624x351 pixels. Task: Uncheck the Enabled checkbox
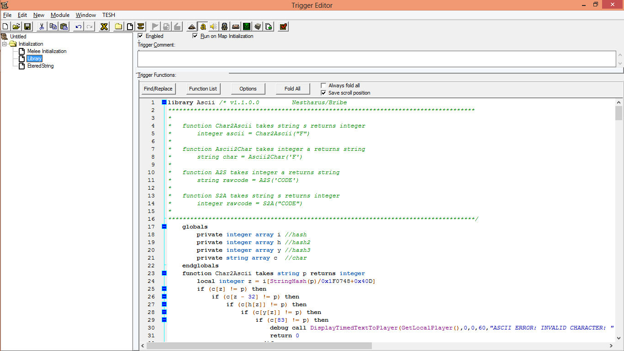point(141,36)
